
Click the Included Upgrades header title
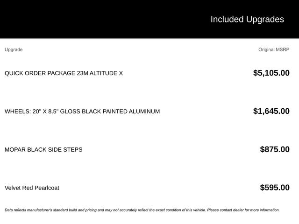click(247, 20)
